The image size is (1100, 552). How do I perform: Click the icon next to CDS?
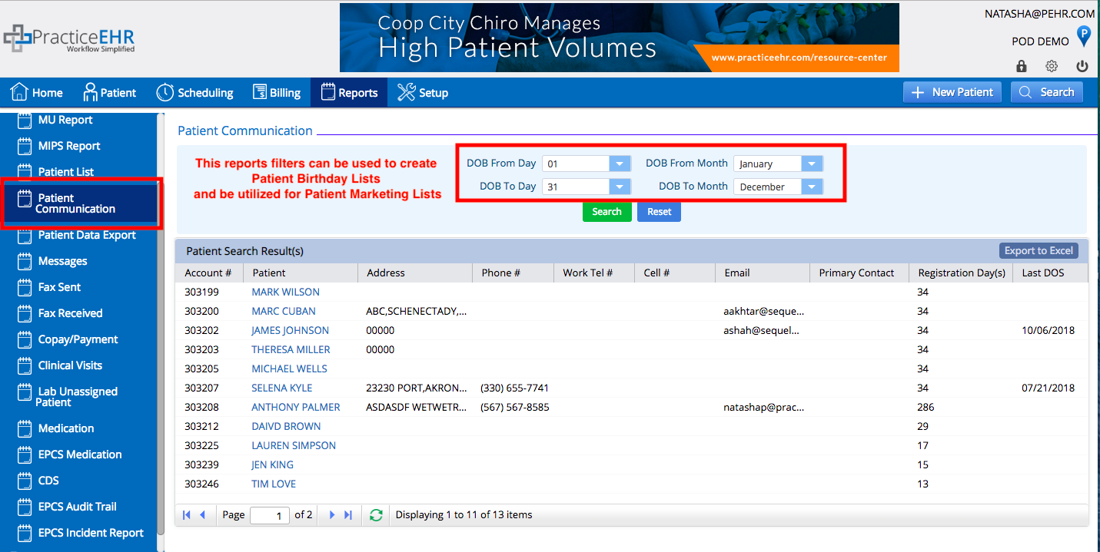(x=25, y=481)
